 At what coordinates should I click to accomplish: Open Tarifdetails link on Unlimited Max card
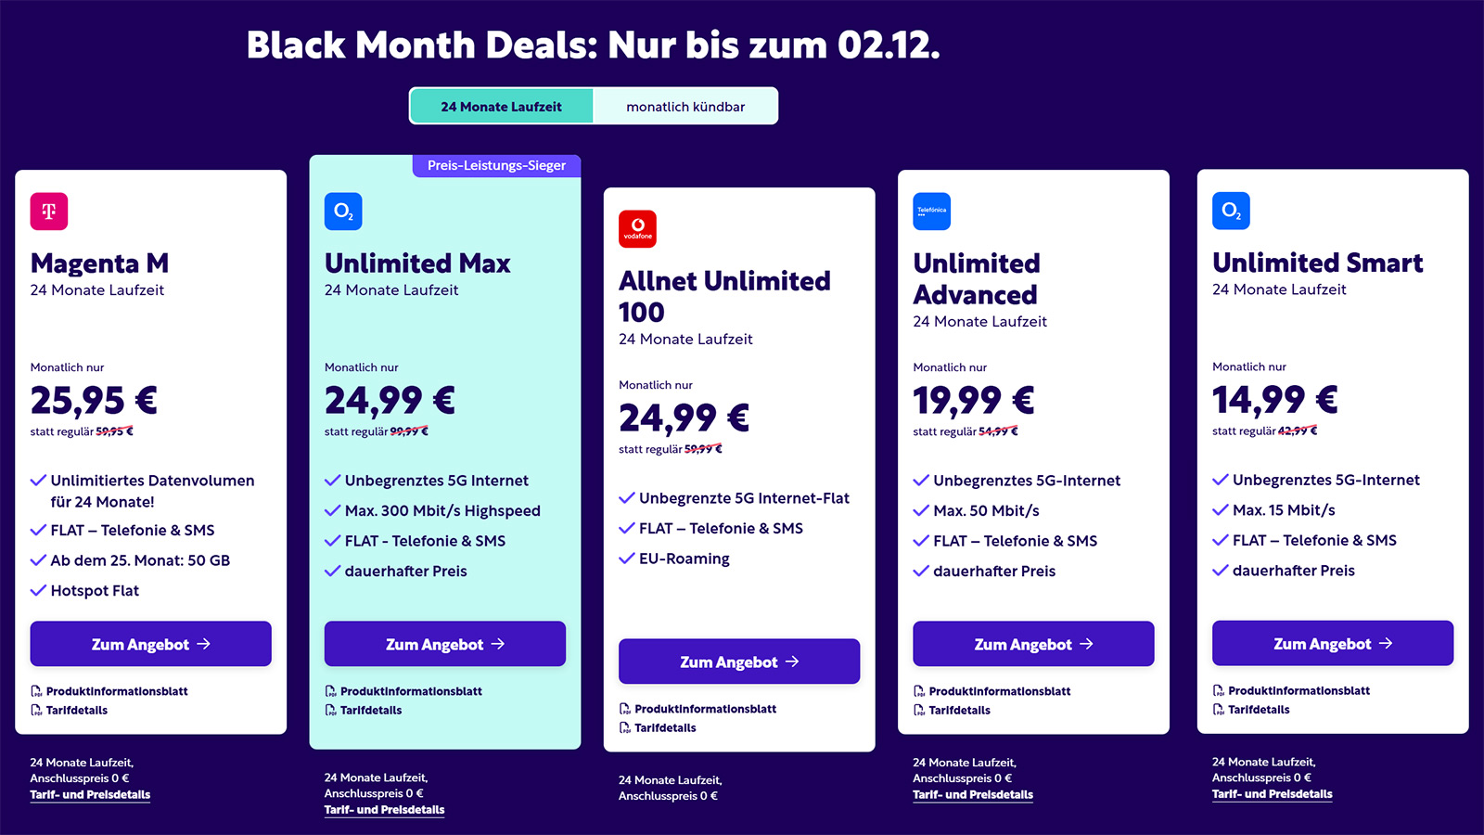[371, 710]
